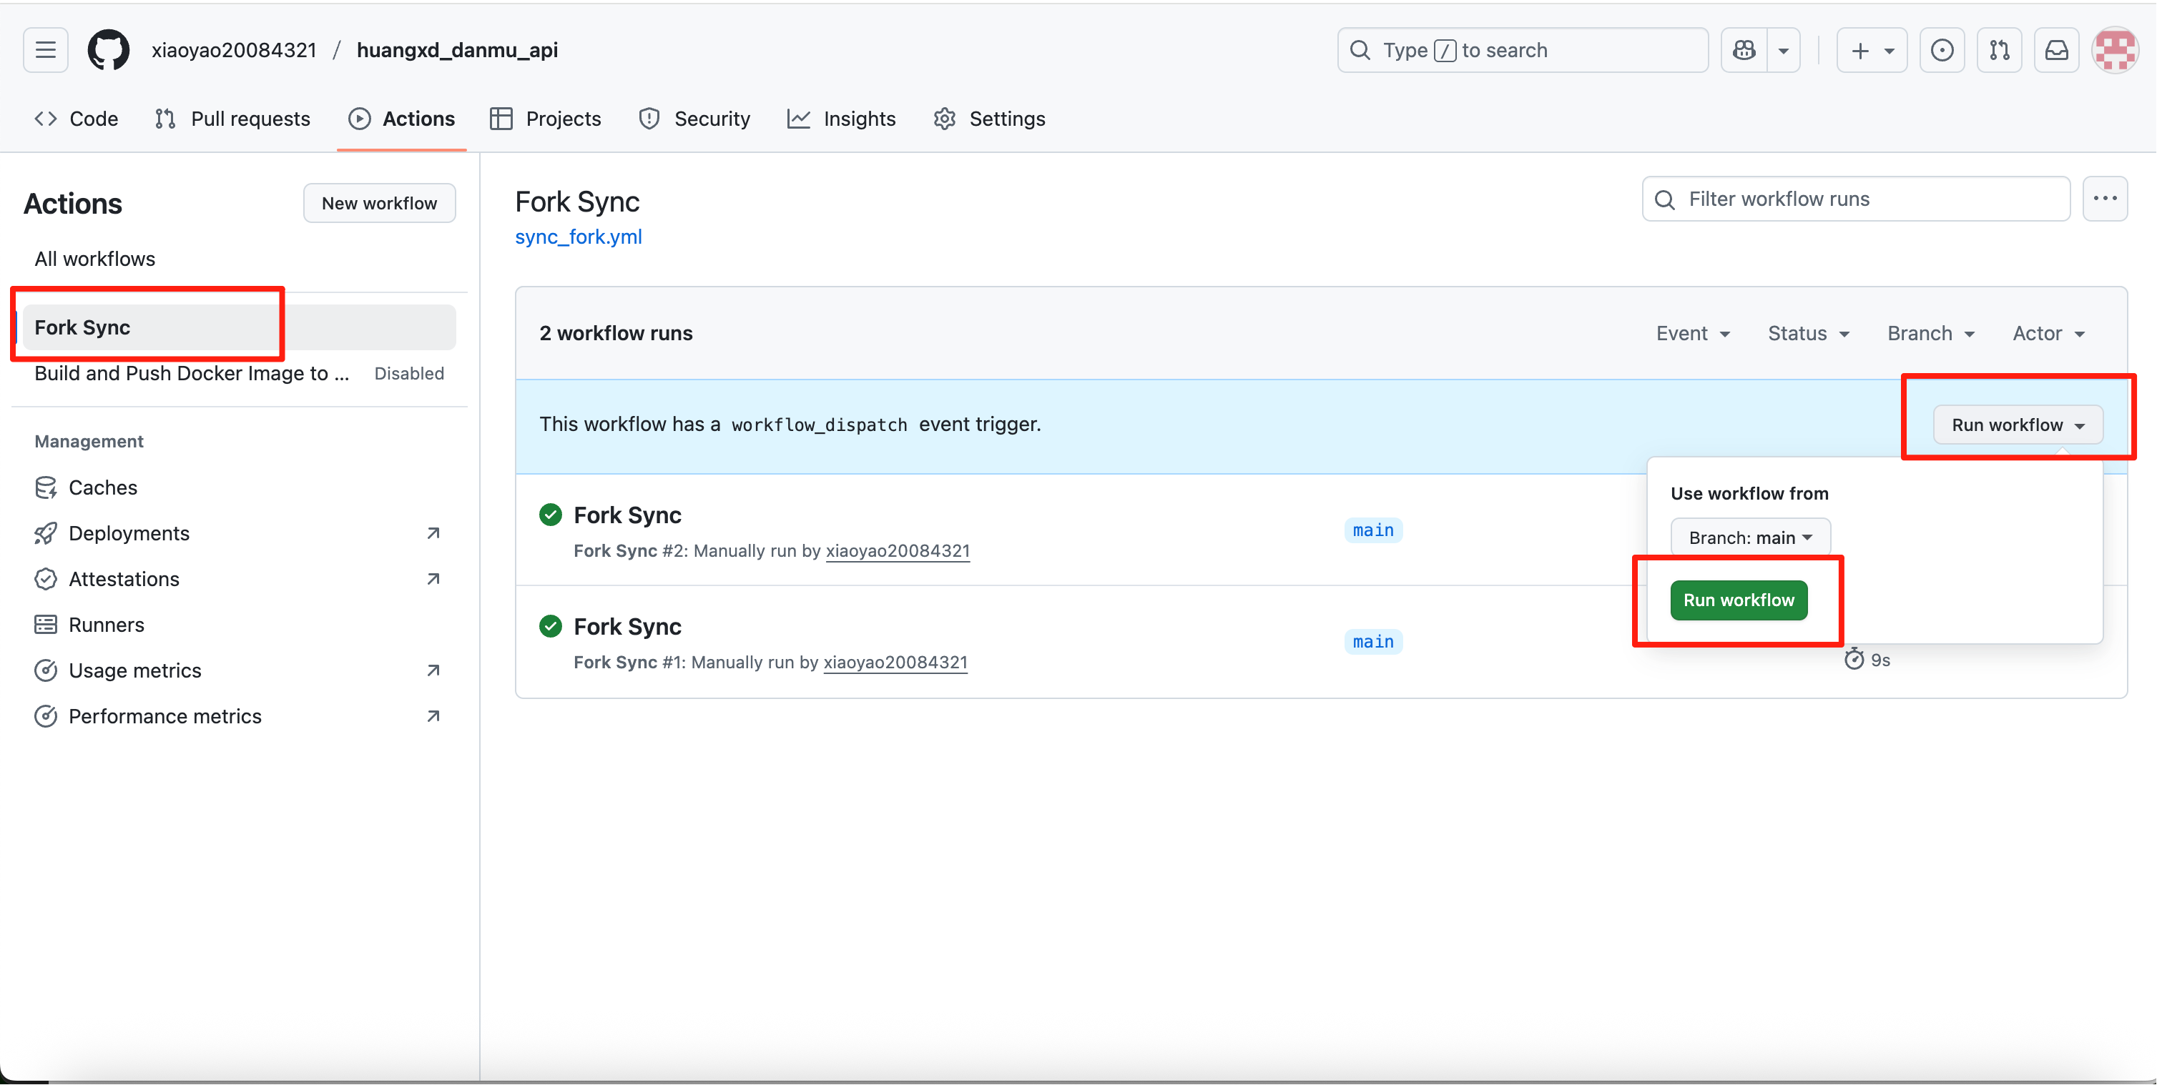2157x1085 pixels.
Task: Switch to the Projects tab
Action: pos(546,119)
